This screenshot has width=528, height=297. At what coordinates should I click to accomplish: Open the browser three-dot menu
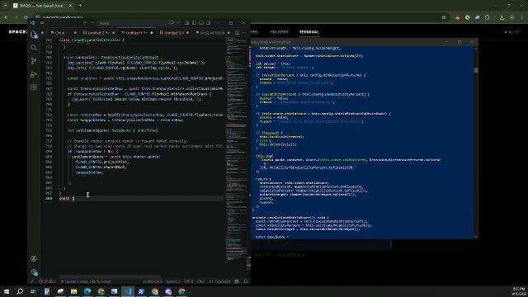pos(522,17)
